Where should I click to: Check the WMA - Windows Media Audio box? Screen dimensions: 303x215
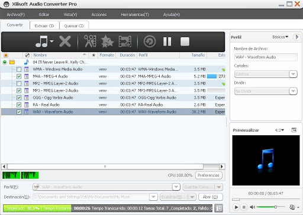[19, 69]
